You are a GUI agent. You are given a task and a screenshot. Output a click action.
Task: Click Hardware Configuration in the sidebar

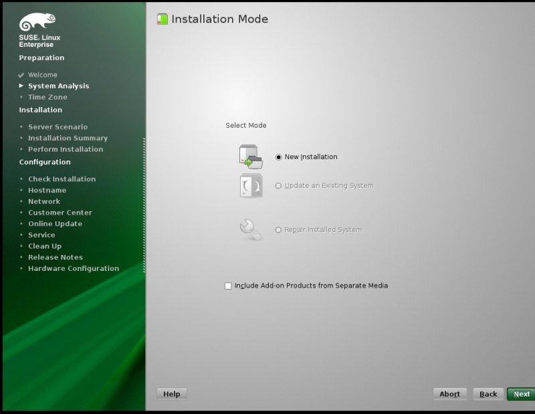(x=74, y=269)
